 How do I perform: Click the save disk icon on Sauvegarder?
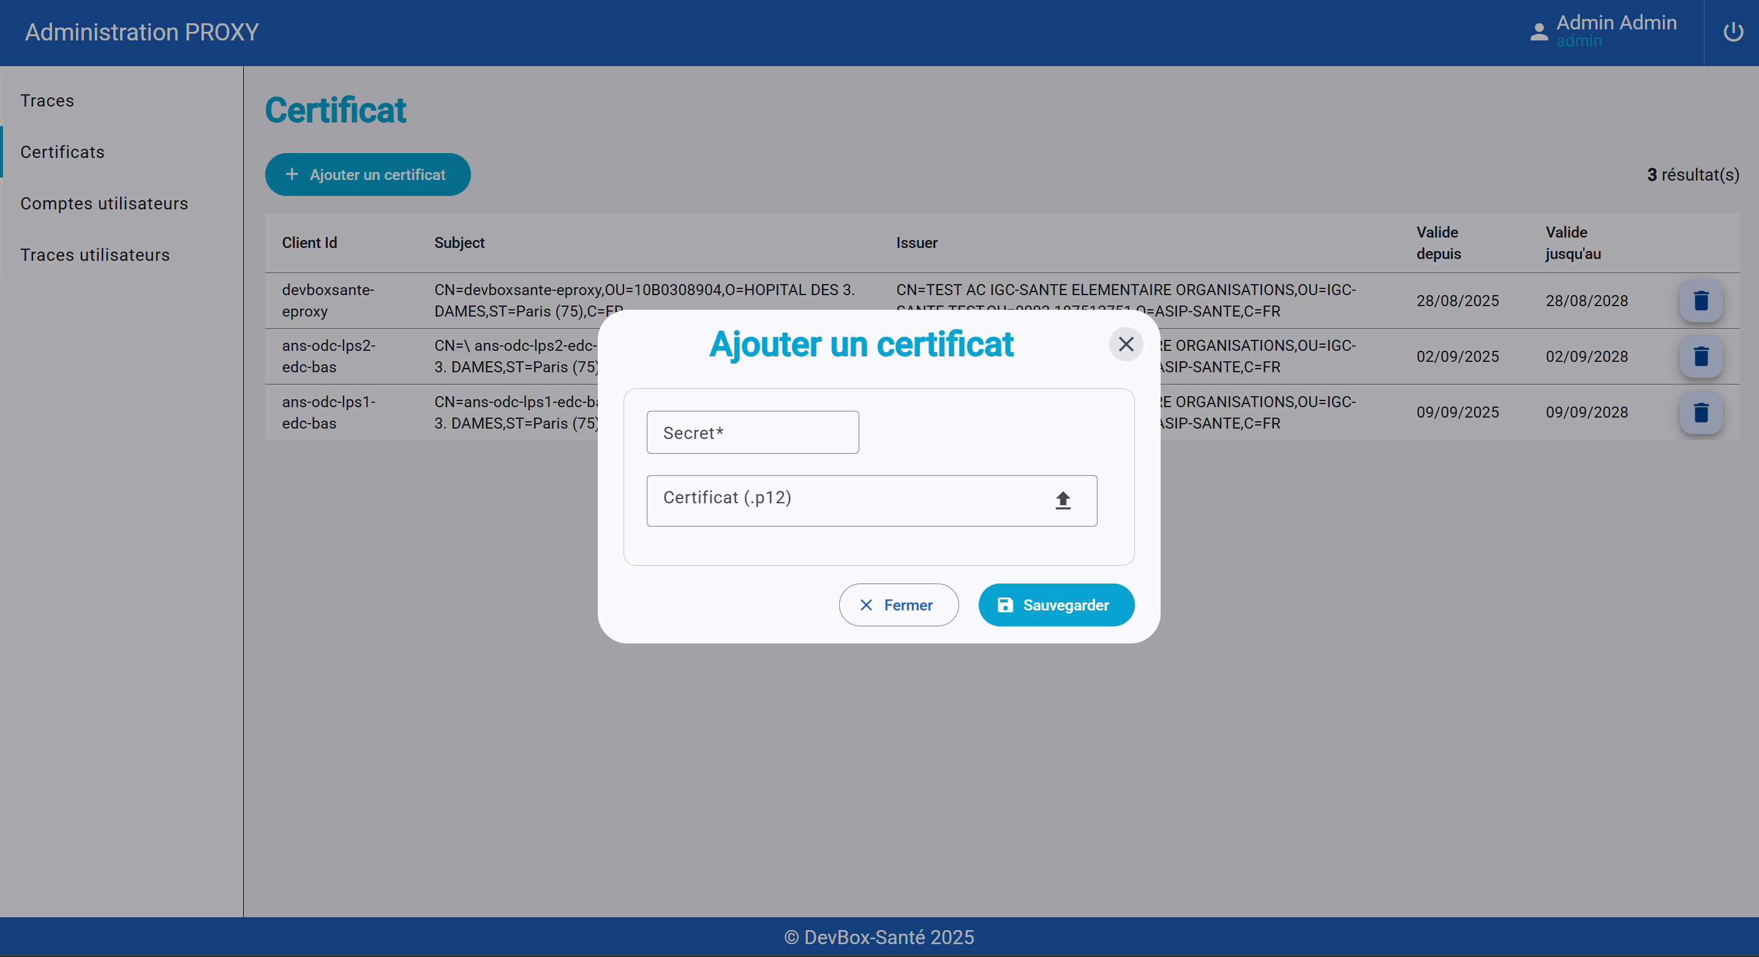(1004, 605)
